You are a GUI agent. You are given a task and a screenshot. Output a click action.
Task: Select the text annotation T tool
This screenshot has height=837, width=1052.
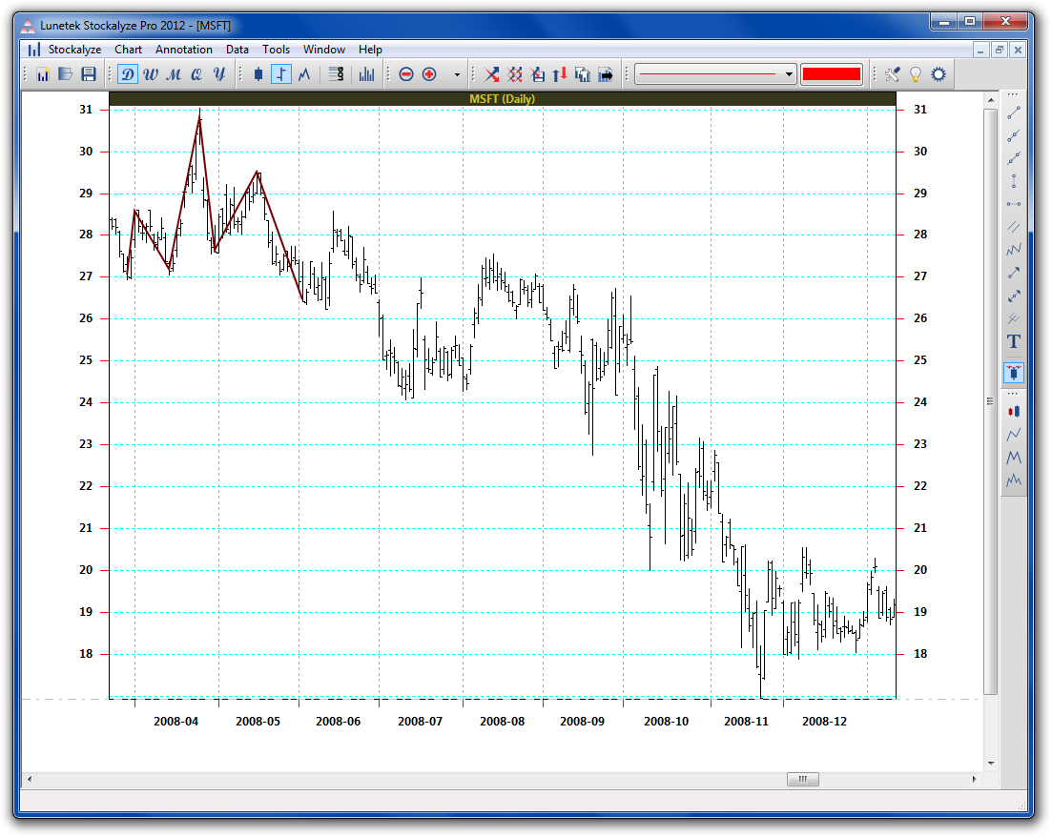click(x=1013, y=341)
